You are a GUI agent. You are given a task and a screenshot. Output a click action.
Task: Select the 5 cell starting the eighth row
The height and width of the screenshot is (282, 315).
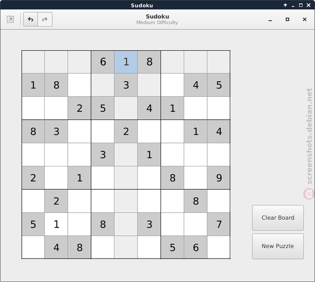(33, 224)
